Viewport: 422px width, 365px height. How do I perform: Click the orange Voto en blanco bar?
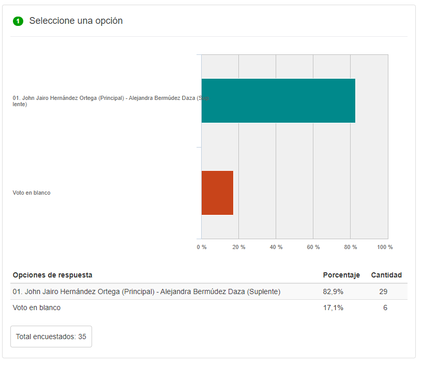pyautogui.click(x=217, y=193)
